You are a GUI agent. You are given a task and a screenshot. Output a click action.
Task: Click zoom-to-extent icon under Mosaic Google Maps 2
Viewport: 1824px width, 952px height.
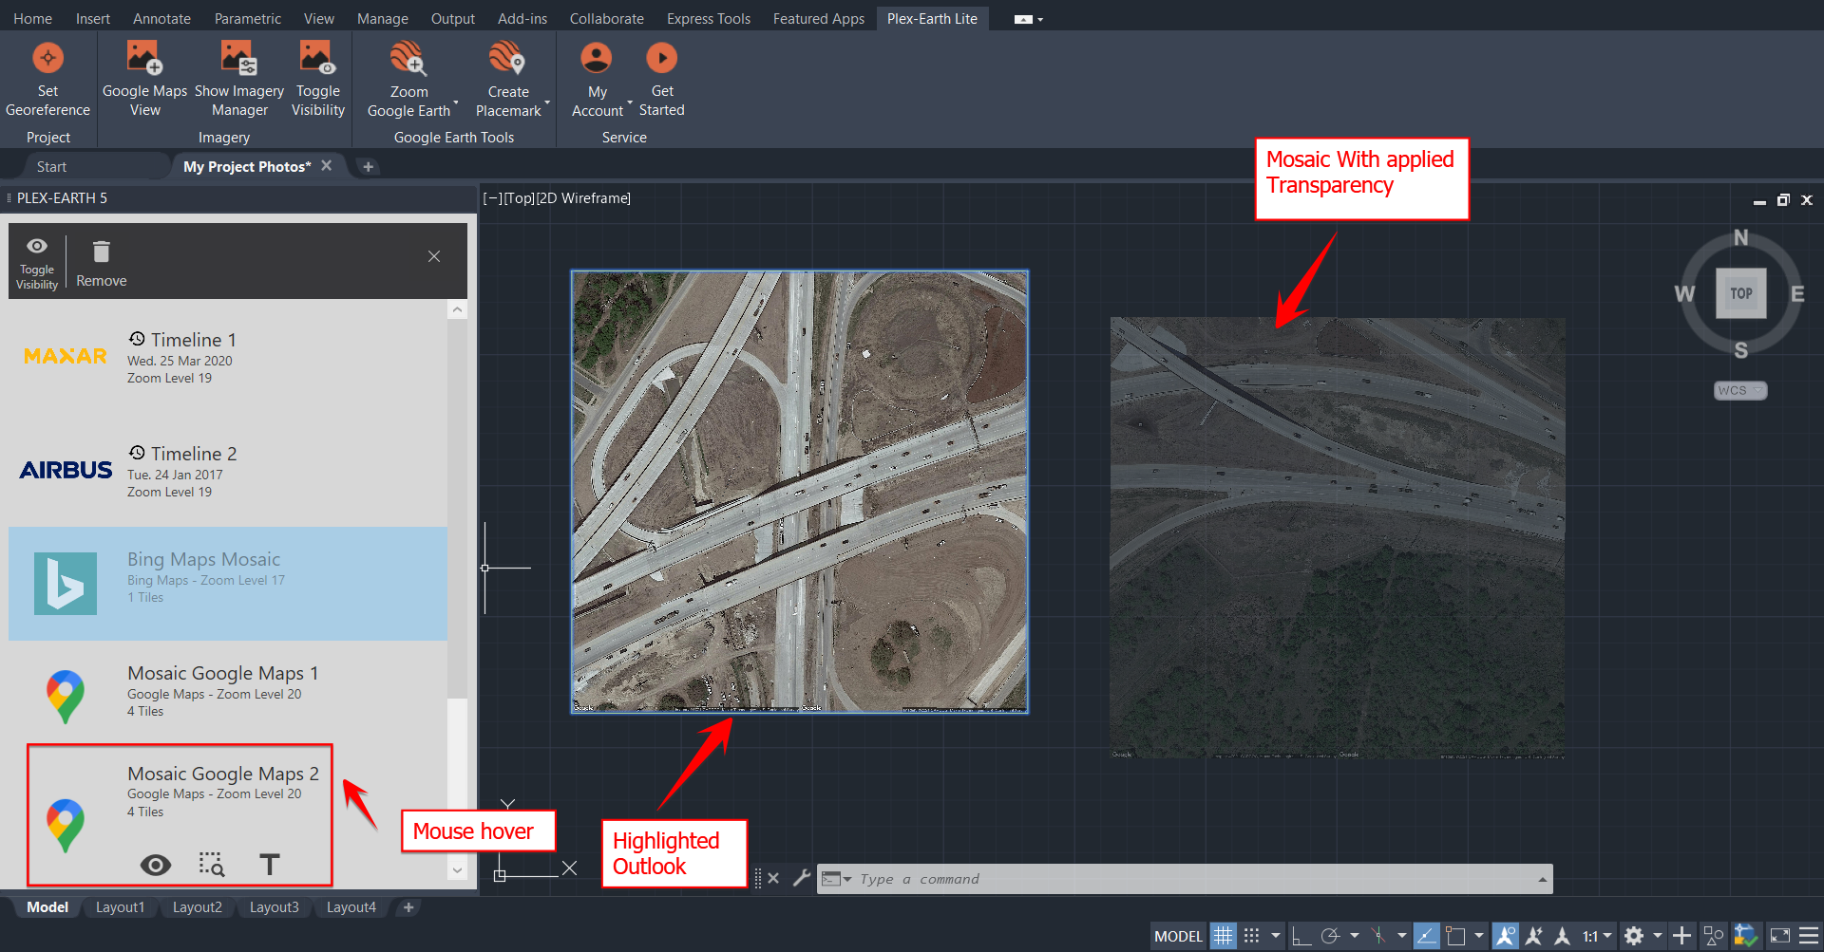coord(211,864)
